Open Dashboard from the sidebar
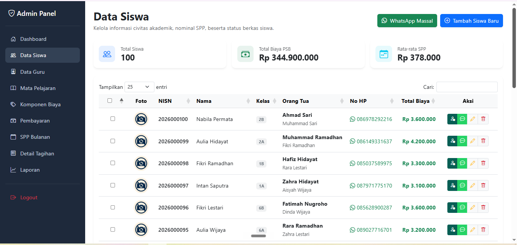 (42, 39)
